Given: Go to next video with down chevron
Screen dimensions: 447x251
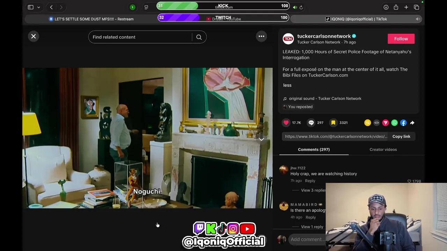Looking at the screenshot, I should point(261,139).
